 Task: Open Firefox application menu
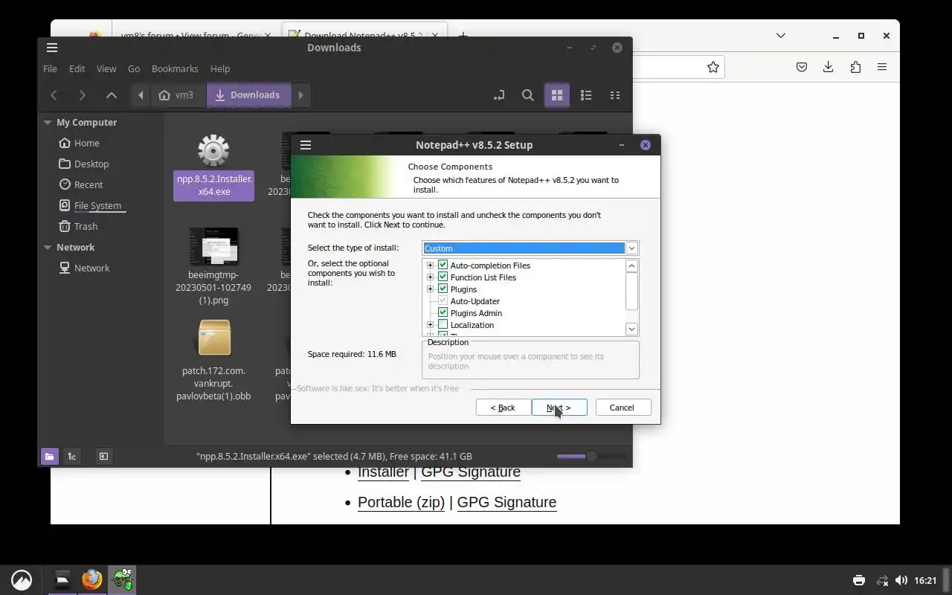coord(882,67)
